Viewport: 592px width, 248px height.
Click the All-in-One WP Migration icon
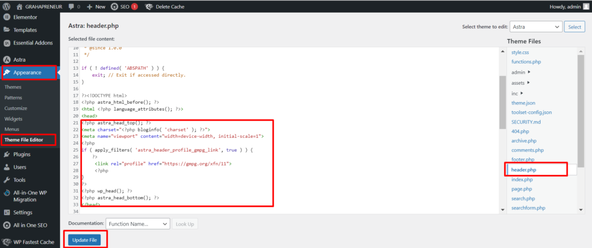[6, 193]
